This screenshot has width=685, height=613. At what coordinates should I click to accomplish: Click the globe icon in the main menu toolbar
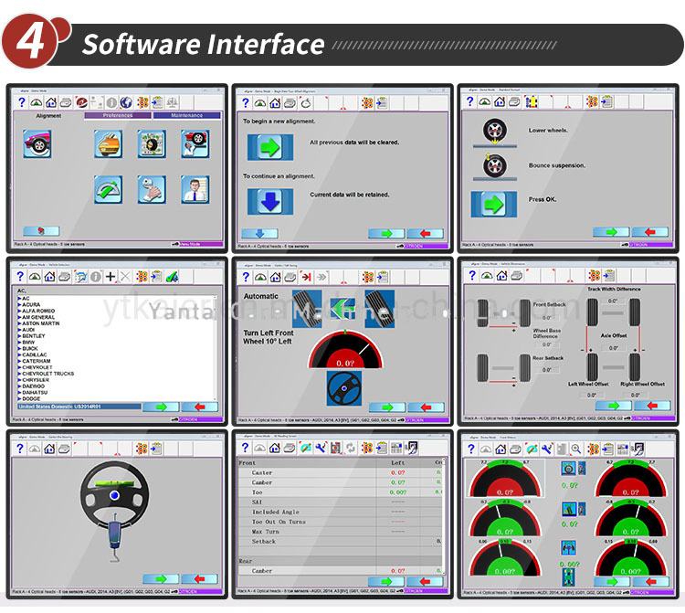[x=126, y=102]
